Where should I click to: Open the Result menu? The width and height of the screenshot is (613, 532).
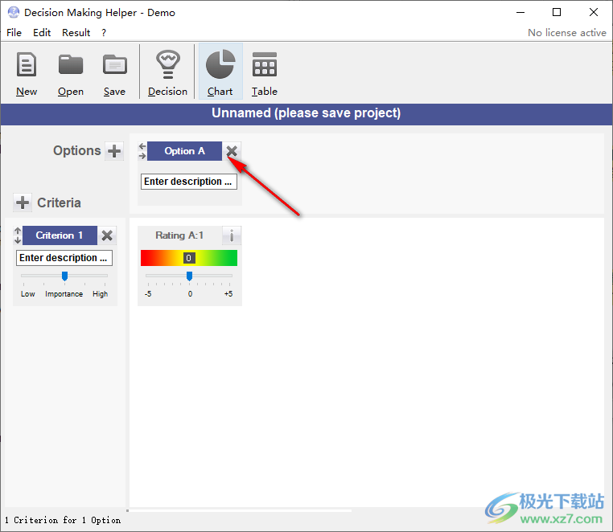76,33
